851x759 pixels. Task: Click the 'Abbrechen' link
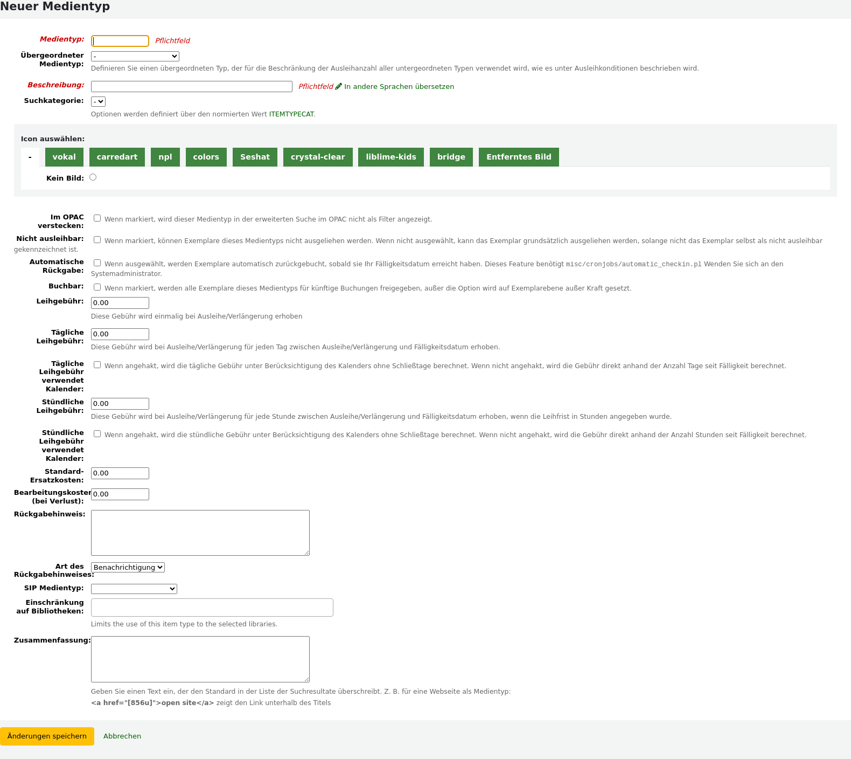122,736
